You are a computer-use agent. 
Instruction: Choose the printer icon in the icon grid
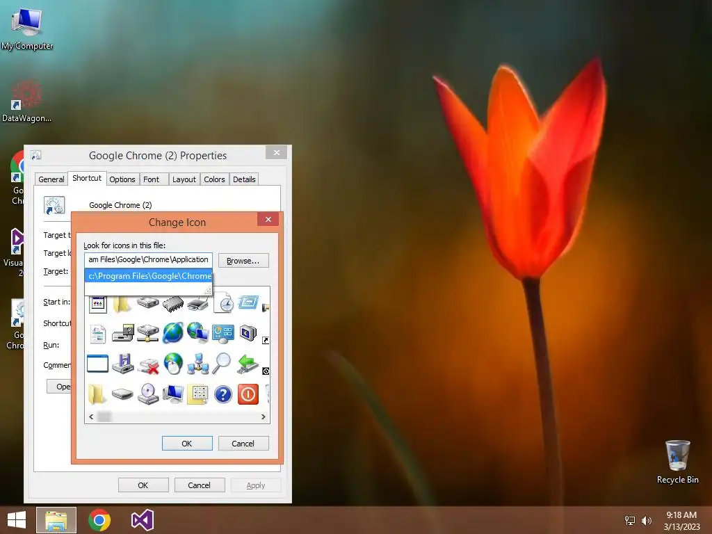click(198, 304)
